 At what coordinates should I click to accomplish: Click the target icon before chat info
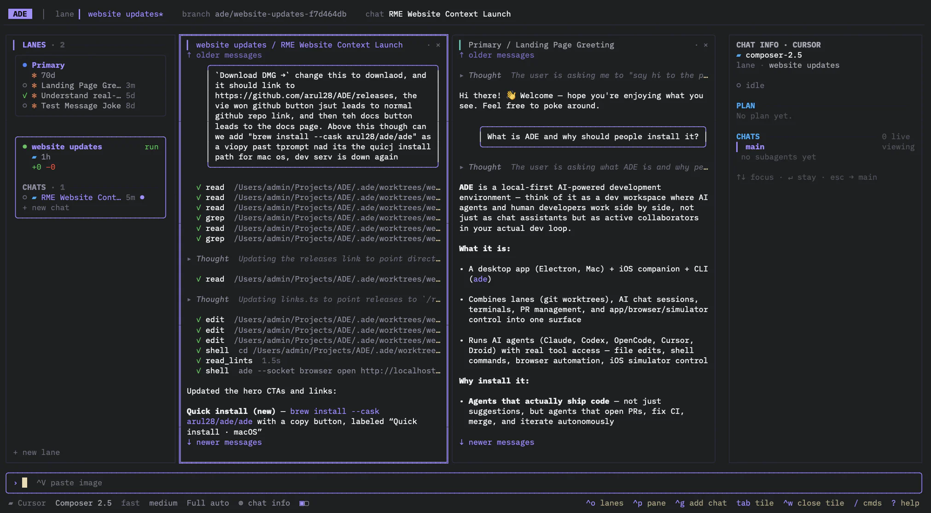[x=241, y=503]
